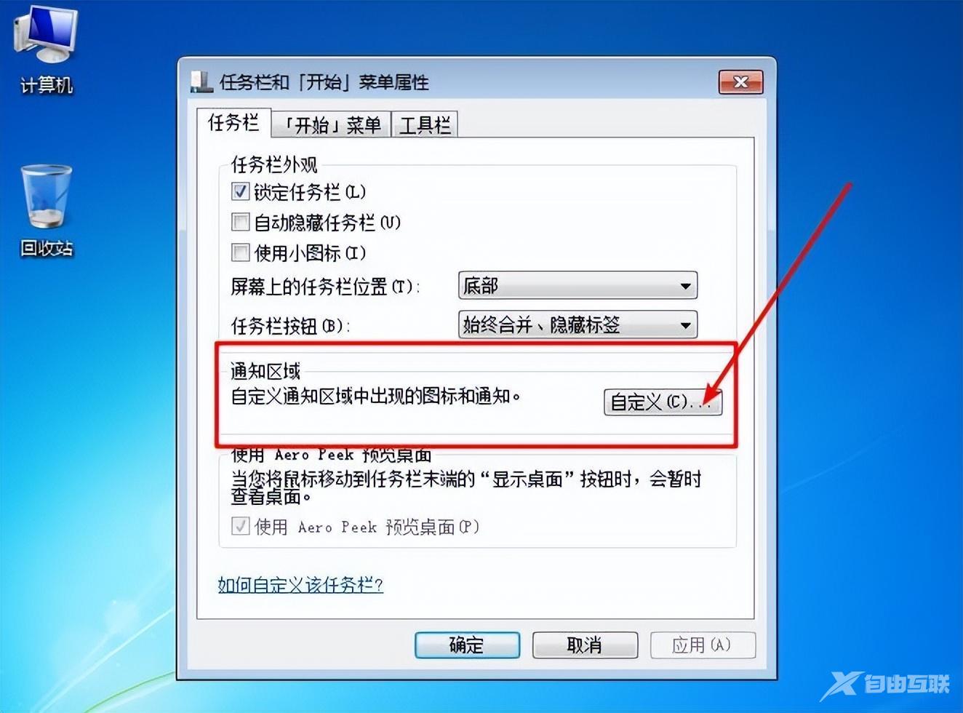Image resolution: width=963 pixels, height=713 pixels.
Task: Switch to the 「开始」菜单 tab
Action: click(x=331, y=125)
